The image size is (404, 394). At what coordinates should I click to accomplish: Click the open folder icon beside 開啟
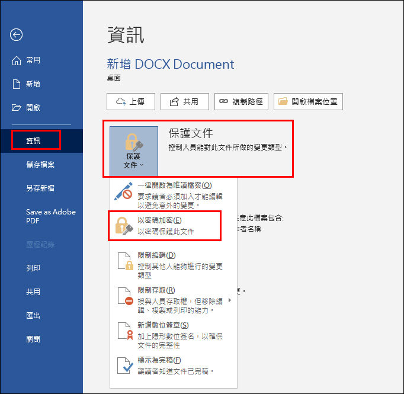tap(16, 107)
